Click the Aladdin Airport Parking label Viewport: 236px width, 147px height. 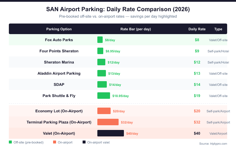59,73
